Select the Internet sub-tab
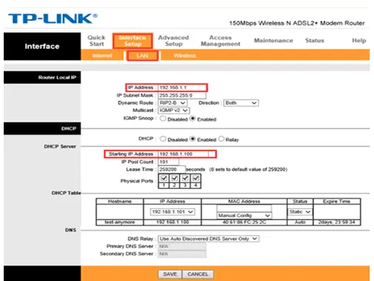The image size is (374, 281). 102,56
